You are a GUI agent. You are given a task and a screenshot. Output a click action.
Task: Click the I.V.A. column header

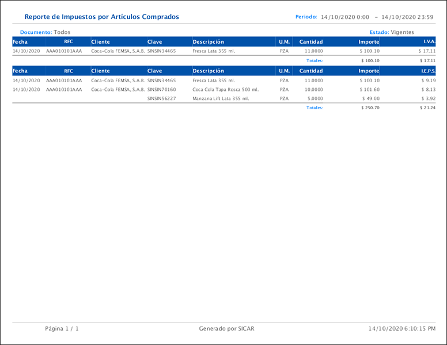click(428, 42)
